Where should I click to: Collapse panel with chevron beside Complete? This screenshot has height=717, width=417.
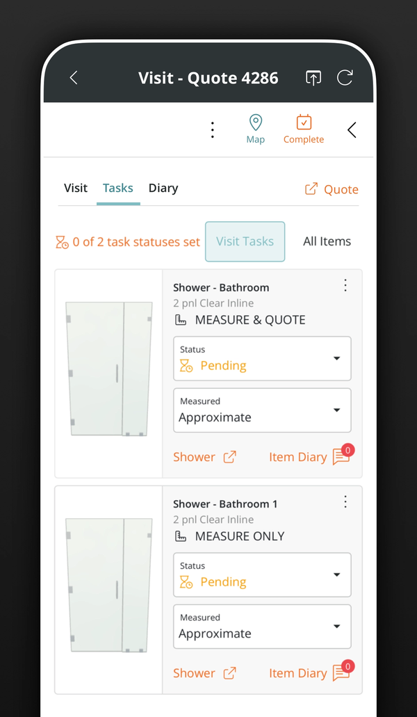(x=351, y=130)
